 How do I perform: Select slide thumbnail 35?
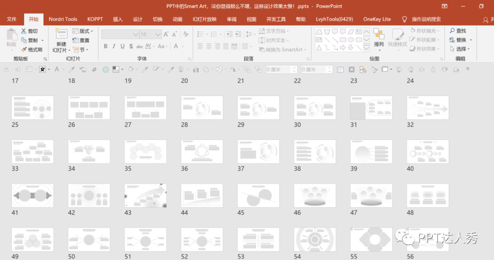click(x=145, y=152)
